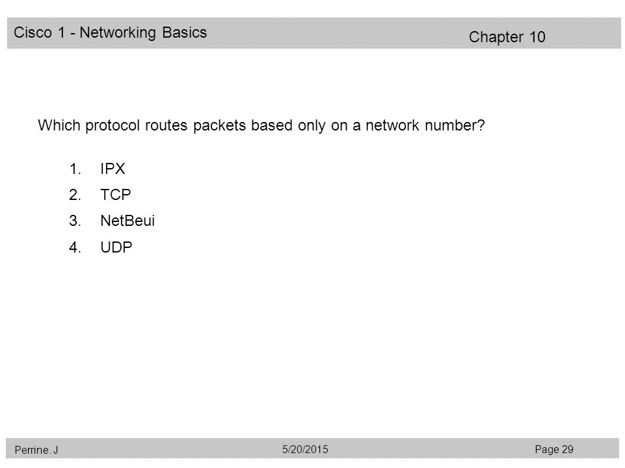The height and width of the screenshot is (468, 625).
Task: Click the word 'Which' starting the question
Action: [59, 125]
